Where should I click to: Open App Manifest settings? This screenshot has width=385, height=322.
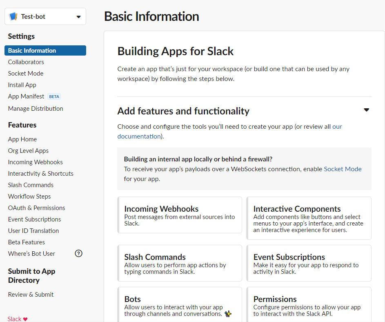(26, 96)
